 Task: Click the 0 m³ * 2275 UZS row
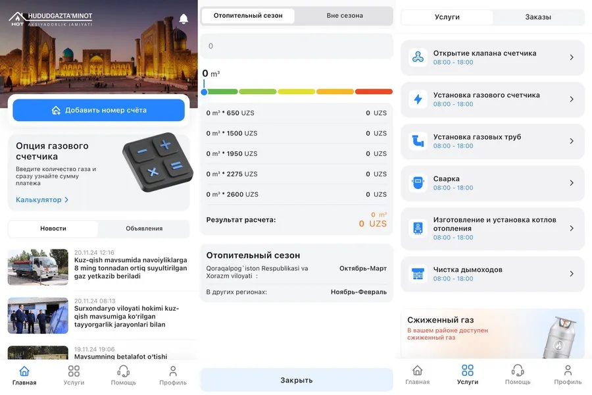[297, 174]
